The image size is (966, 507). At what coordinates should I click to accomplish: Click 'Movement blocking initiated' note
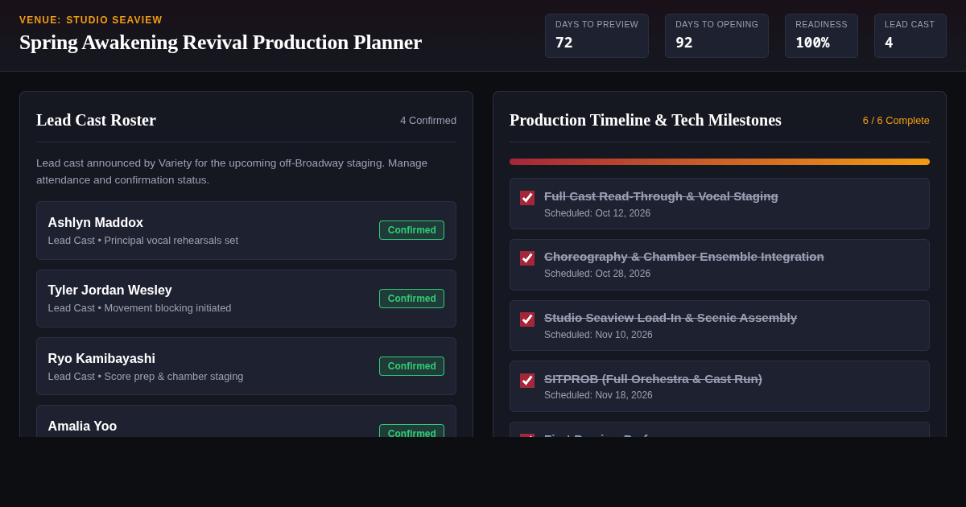tap(167, 308)
